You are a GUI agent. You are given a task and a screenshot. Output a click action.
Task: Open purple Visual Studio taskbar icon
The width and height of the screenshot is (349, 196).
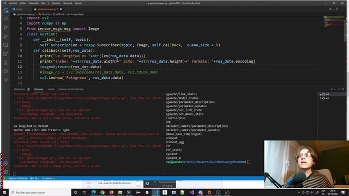click(191, 192)
